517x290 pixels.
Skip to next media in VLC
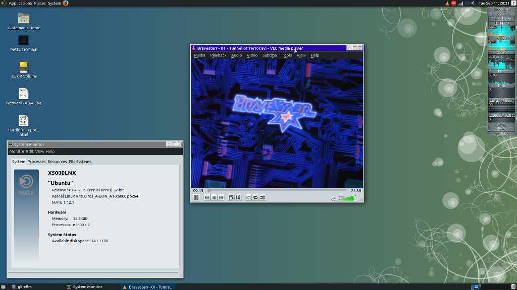221,197
